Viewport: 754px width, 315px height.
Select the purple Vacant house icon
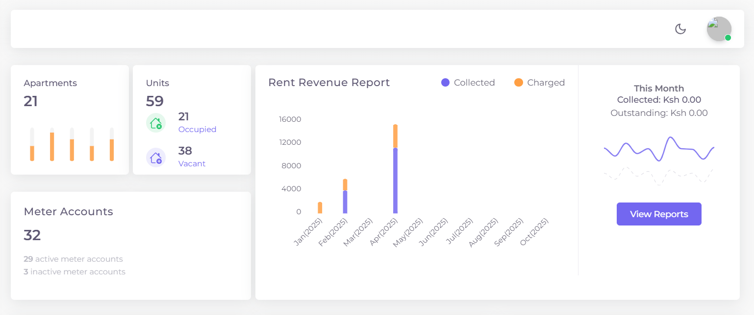point(156,157)
